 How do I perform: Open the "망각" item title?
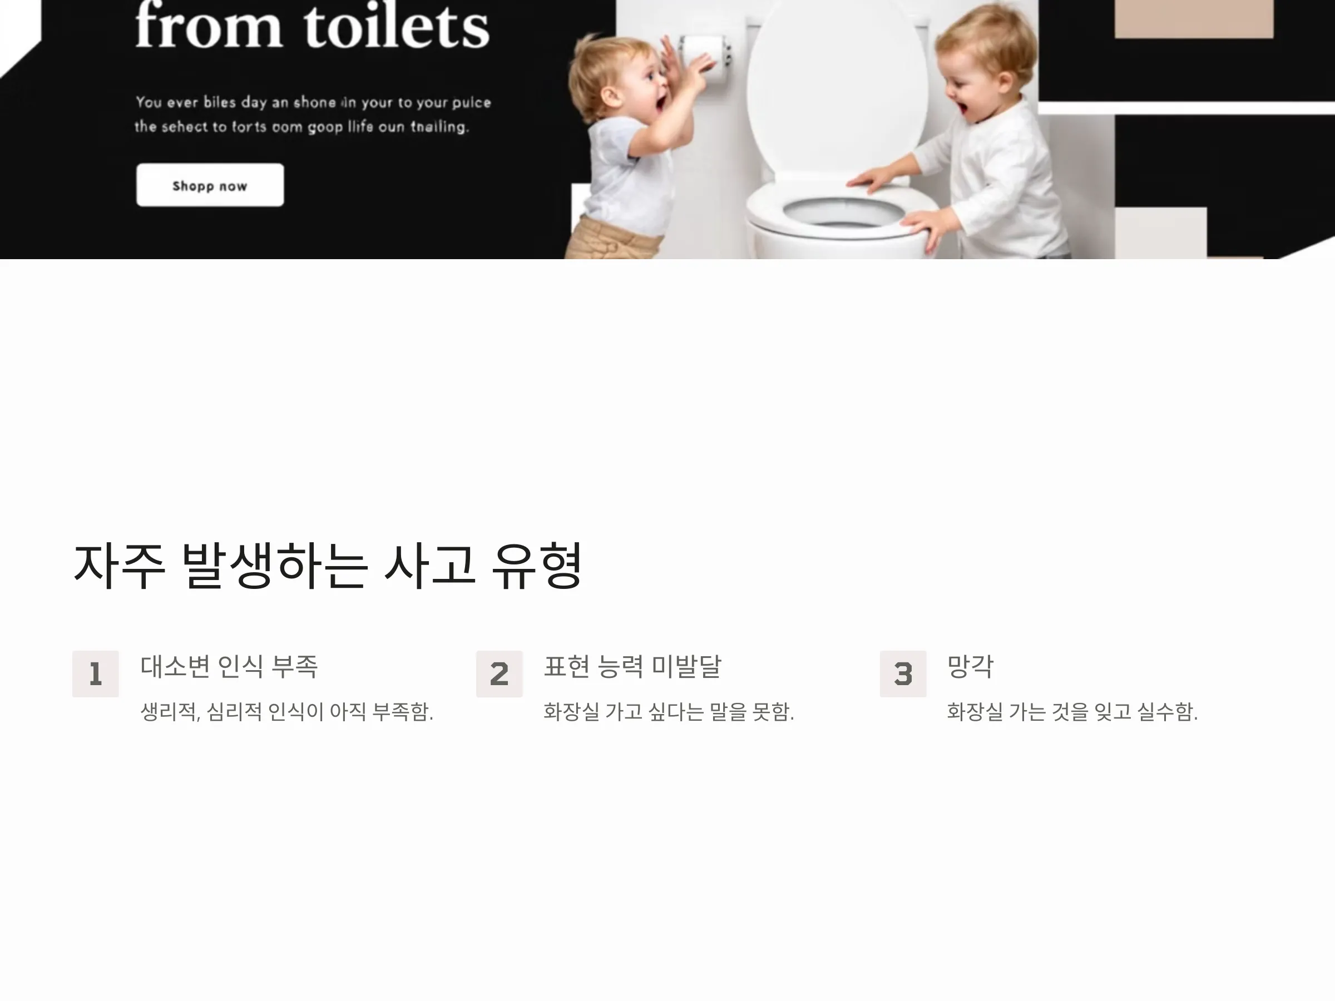pyautogui.click(x=970, y=667)
